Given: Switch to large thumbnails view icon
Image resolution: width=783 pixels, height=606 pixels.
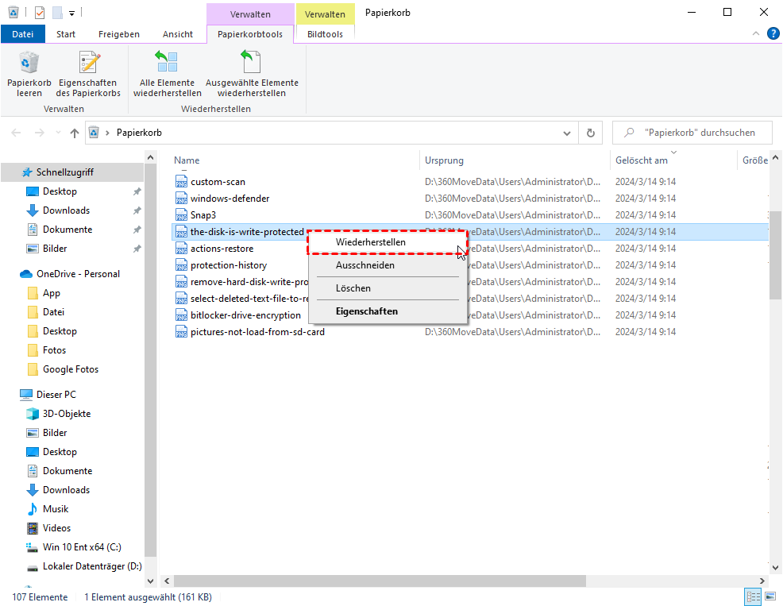Looking at the screenshot, I should coord(769,596).
